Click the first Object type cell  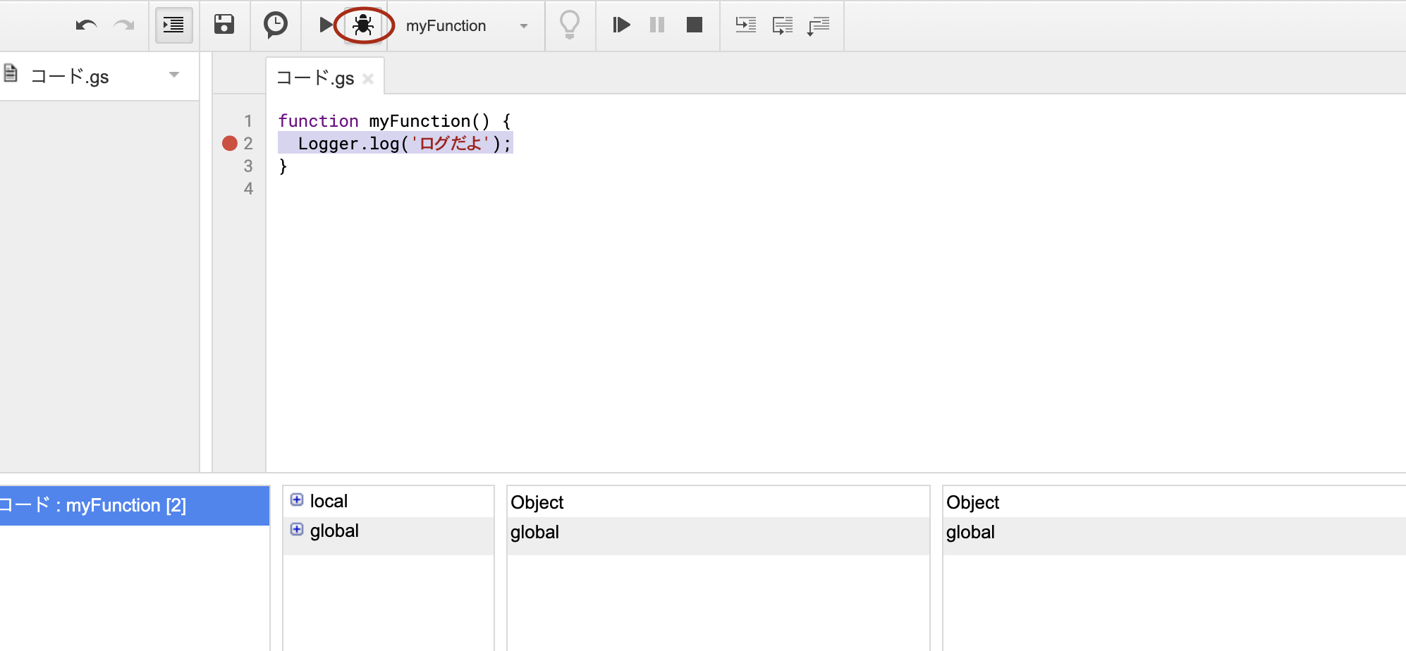coord(718,502)
